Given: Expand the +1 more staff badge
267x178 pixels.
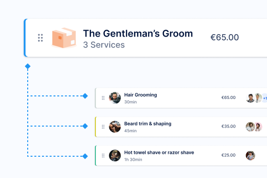Looking at the screenshot, I should pyautogui.click(x=264, y=98).
